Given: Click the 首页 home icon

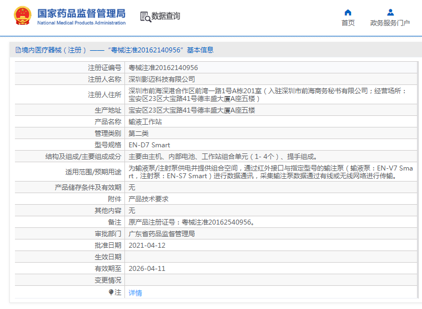Looking at the screenshot, I should click(x=348, y=12).
